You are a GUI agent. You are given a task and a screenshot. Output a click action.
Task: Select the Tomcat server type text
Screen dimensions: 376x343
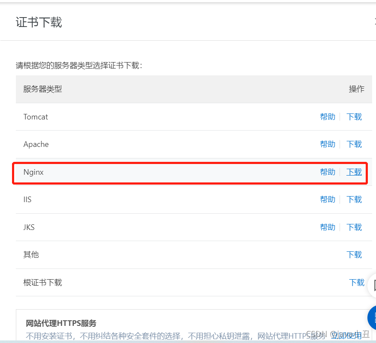(x=36, y=117)
